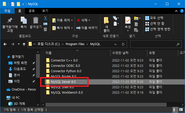Open Quick access (즐겨찾기) in sidebar

coord(16,57)
